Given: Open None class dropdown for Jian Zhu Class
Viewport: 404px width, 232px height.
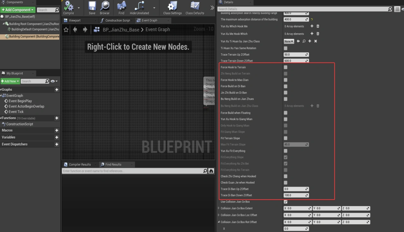Looking at the screenshot, I should pos(289,41).
